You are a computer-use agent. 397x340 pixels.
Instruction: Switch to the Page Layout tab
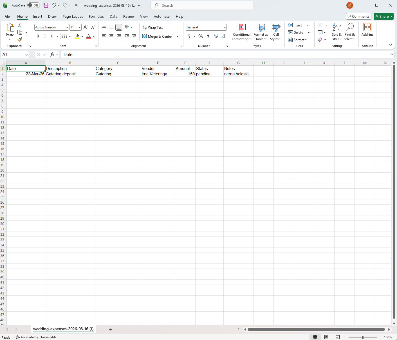tap(73, 16)
